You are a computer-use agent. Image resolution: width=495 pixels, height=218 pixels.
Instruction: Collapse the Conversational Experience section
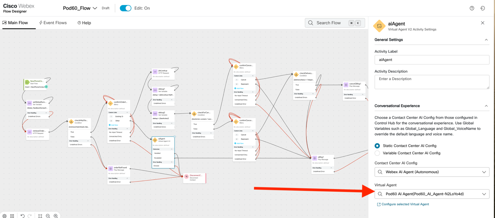point(486,106)
